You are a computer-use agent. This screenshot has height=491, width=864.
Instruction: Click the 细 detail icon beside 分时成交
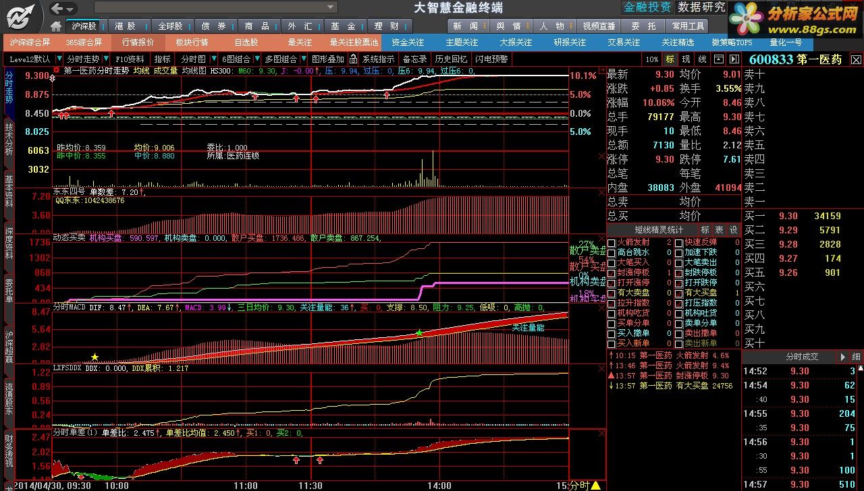click(x=855, y=356)
